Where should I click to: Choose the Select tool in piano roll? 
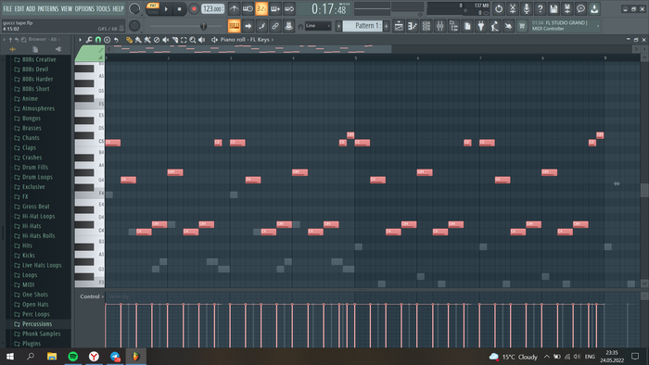184,40
